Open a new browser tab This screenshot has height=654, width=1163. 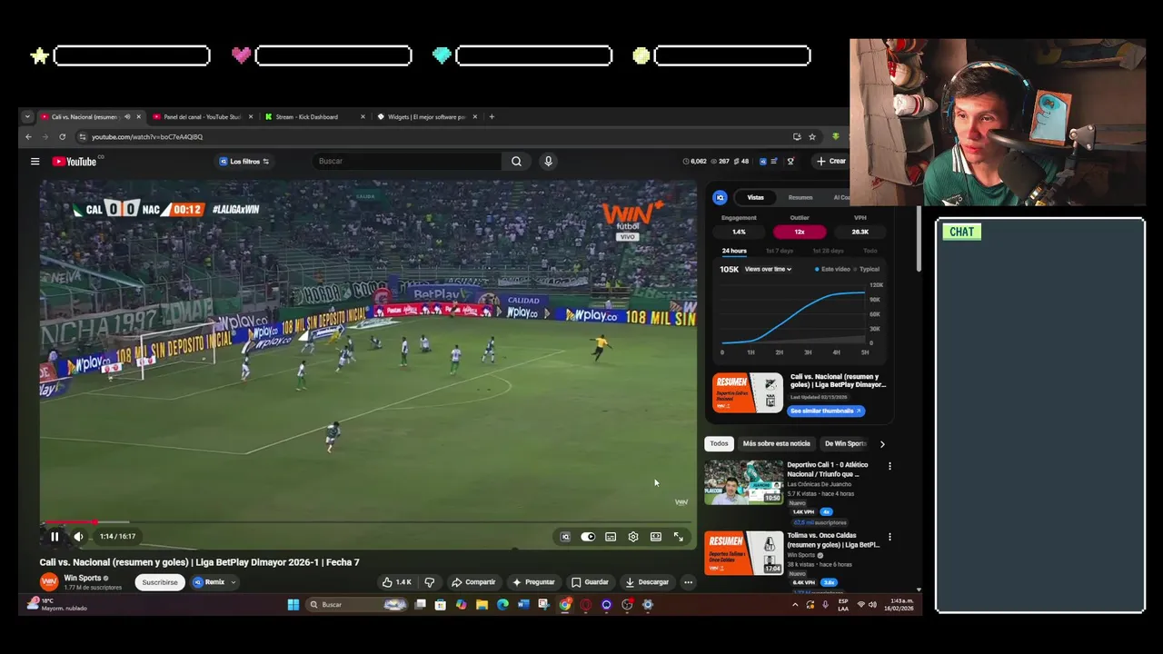pos(492,117)
